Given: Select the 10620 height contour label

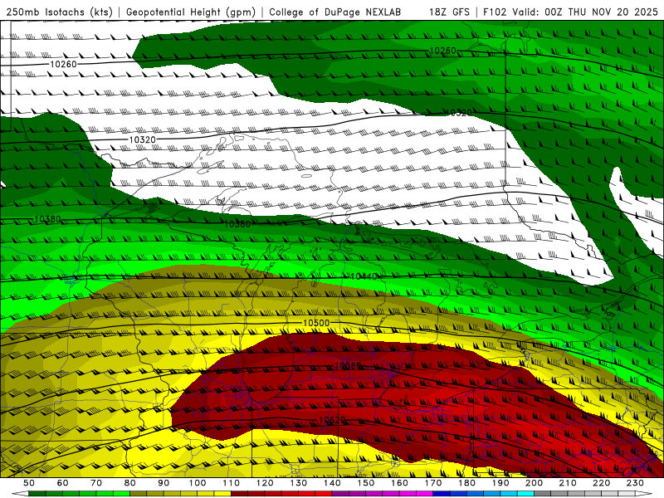Looking at the screenshot, I should (332, 420).
